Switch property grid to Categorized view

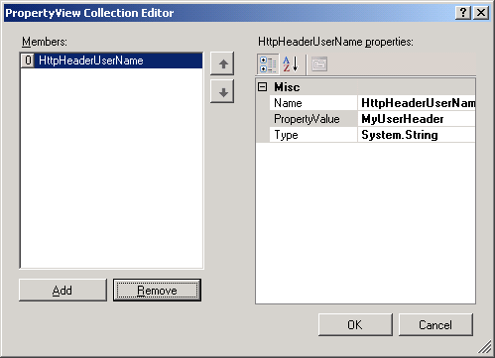[x=268, y=64]
